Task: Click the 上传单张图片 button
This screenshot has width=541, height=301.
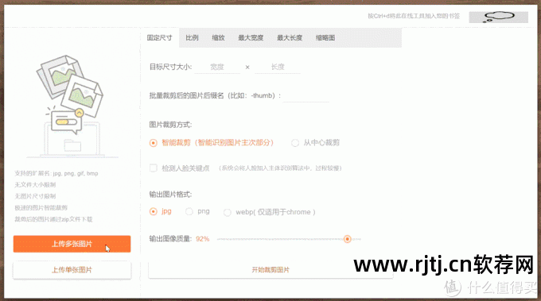Action: (x=72, y=270)
